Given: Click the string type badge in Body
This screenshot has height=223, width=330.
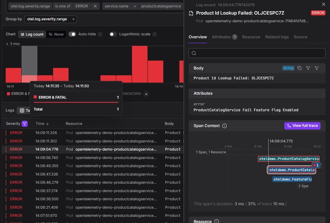Looking at the screenshot, I should [x=288, y=68].
